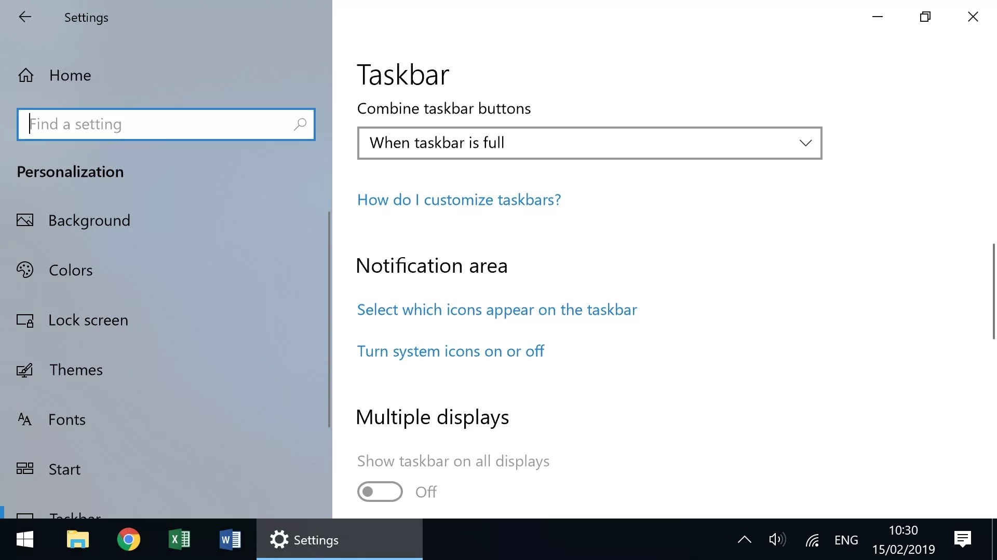The height and width of the screenshot is (560, 997).
Task: Open Lock screen settings
Action: coord(88,320)
